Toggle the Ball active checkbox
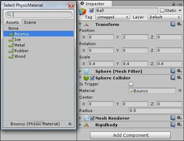 point(91,10)
